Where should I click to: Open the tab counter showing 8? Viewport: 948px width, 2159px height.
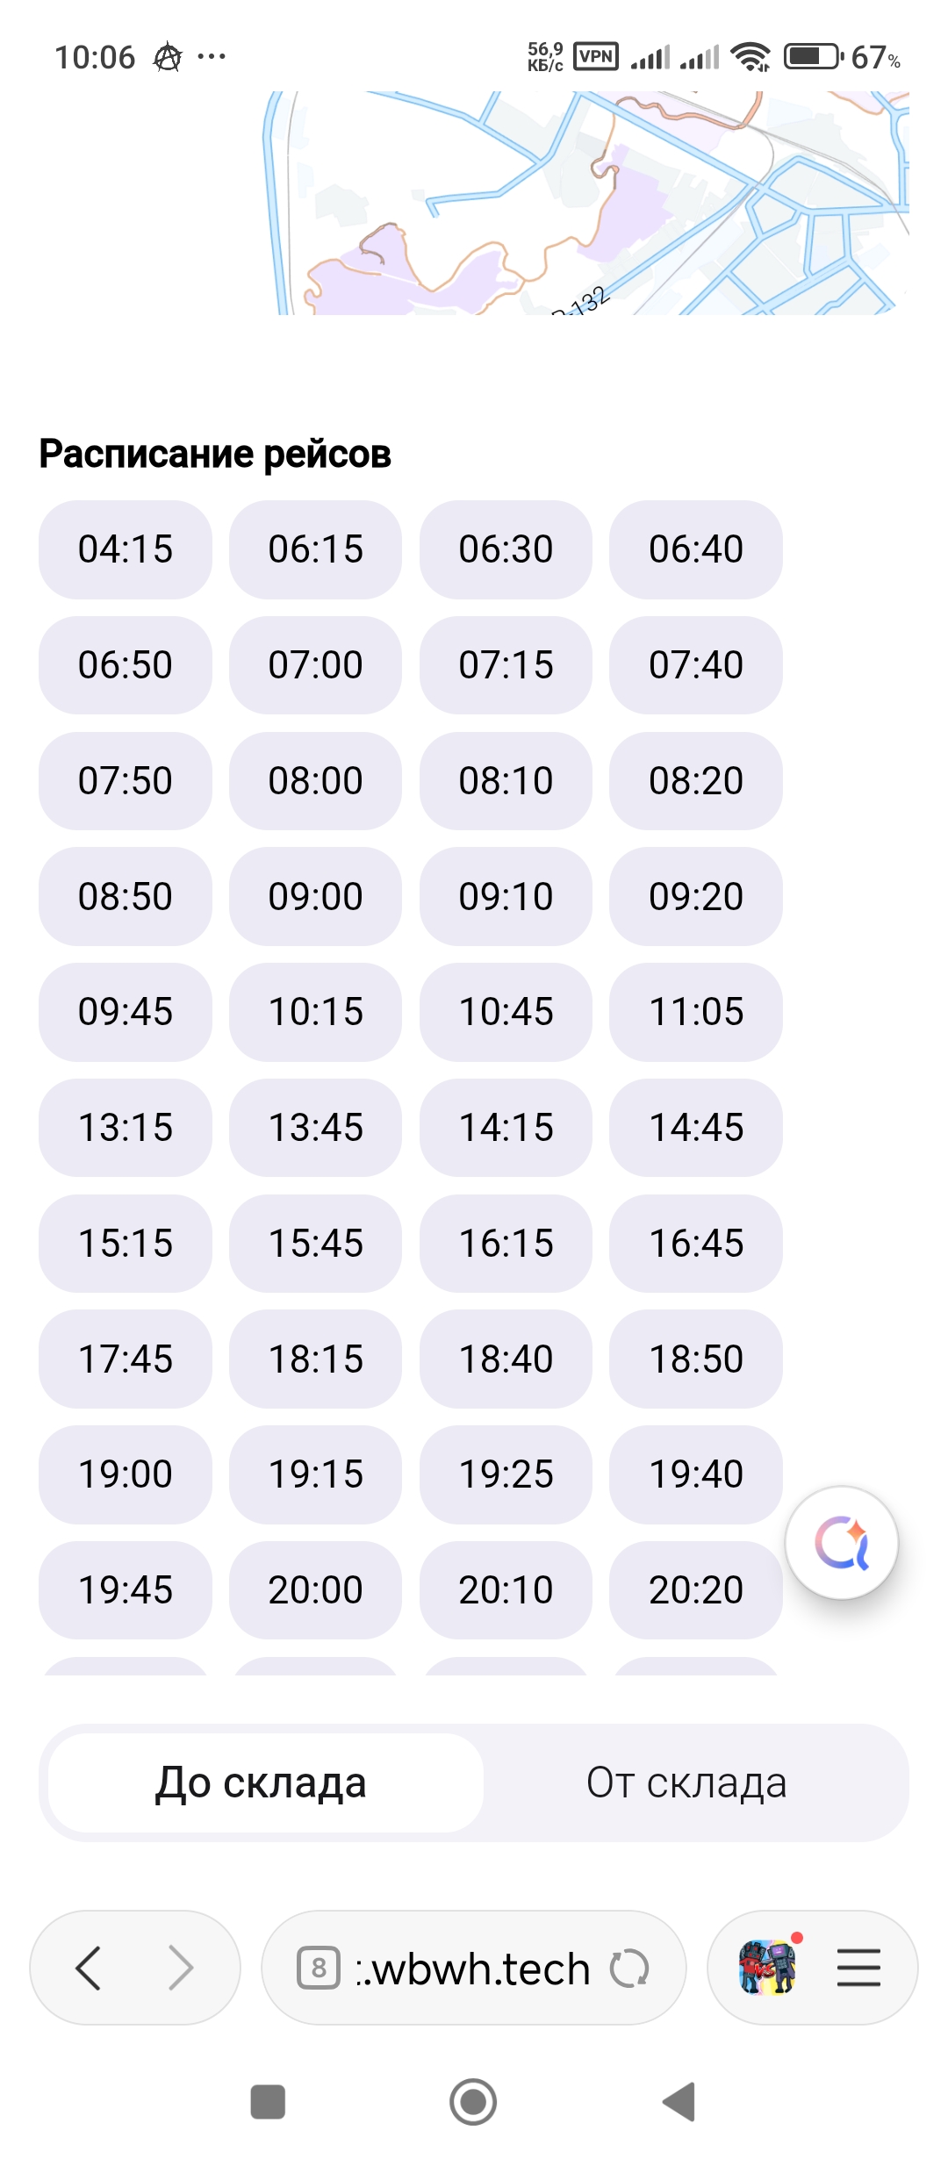click(x=318, y=1968)
